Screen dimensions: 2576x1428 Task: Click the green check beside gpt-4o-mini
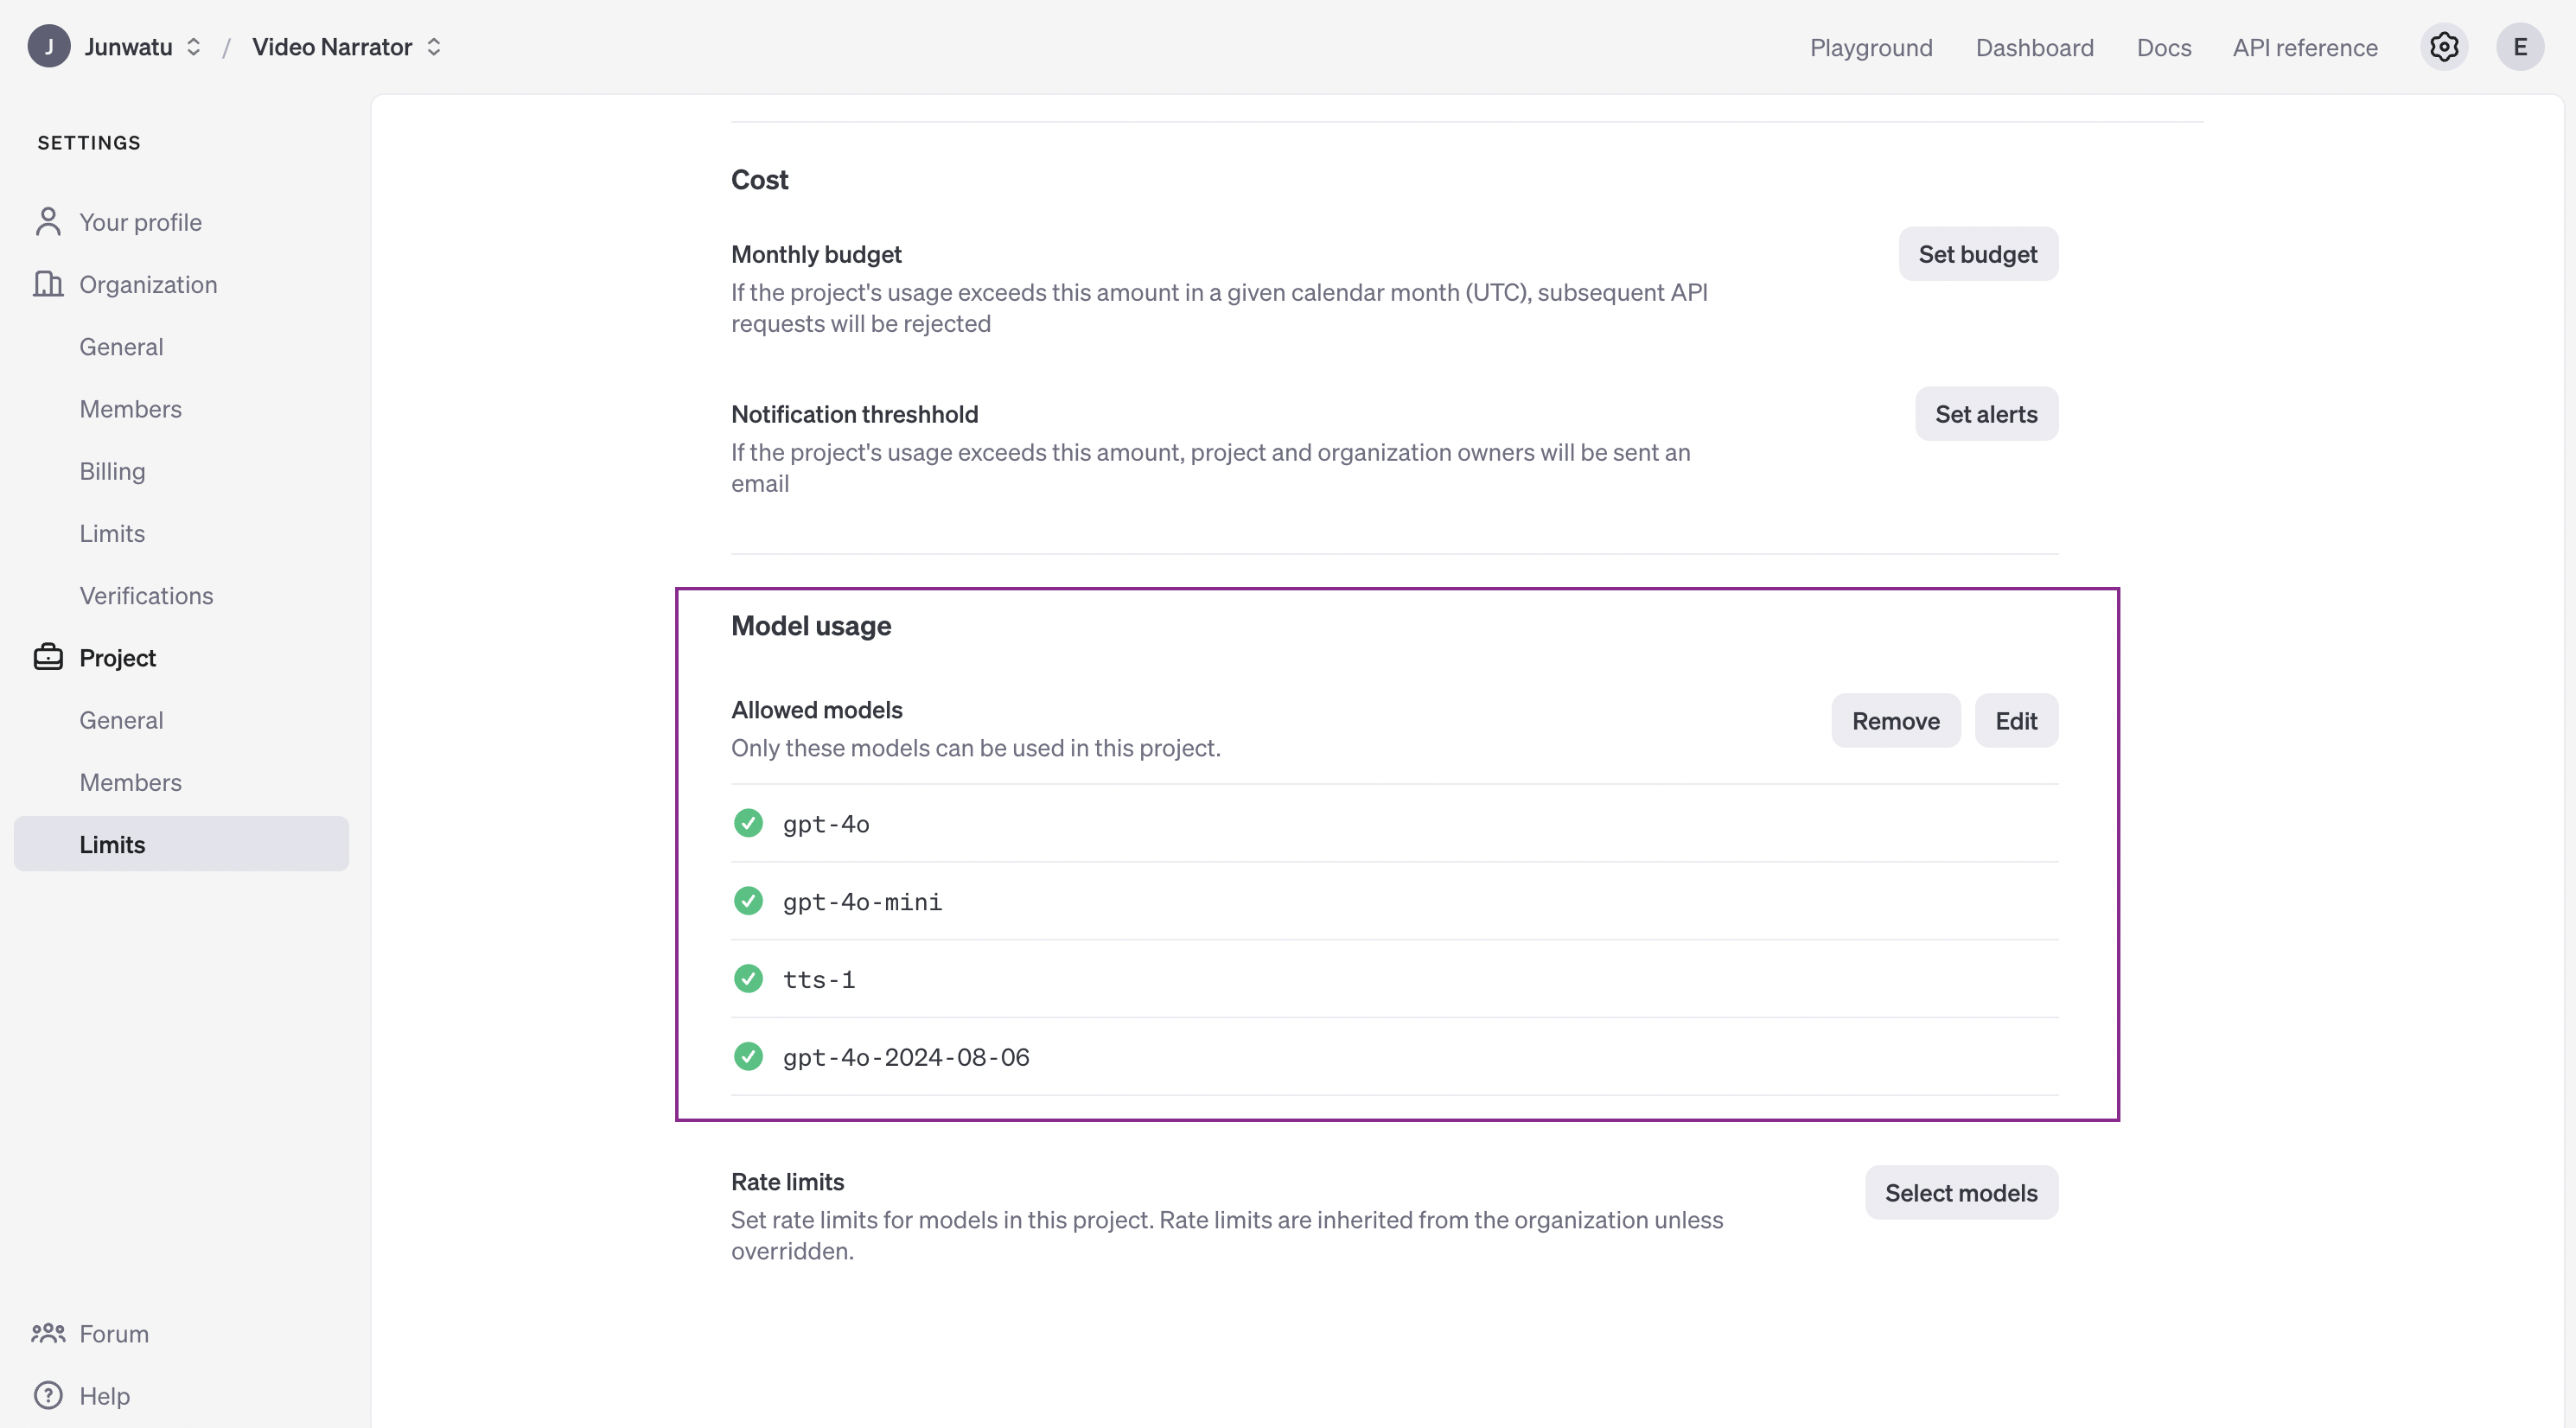748,901
